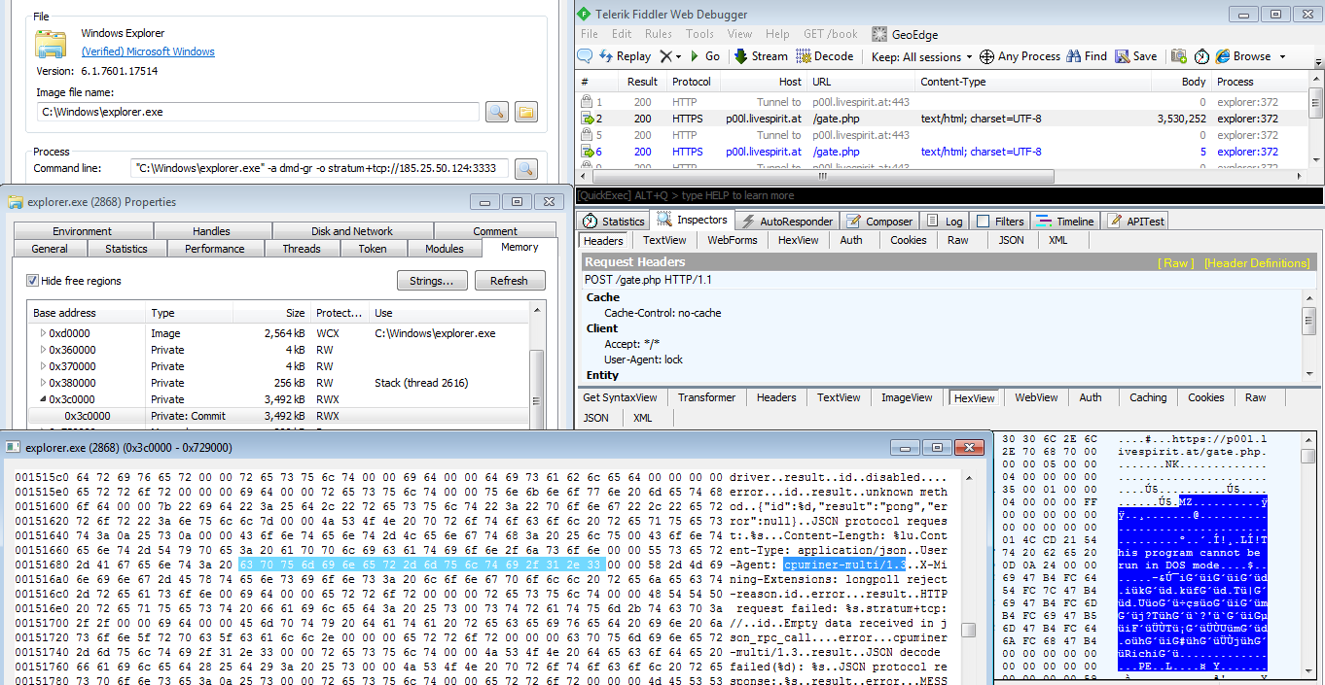1325x685 pixels.
Task: Click the QuickExec command input box
Action: 949,196
